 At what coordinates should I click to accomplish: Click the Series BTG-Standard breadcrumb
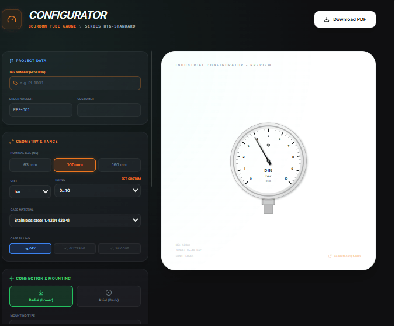click(x=110, y=26)
